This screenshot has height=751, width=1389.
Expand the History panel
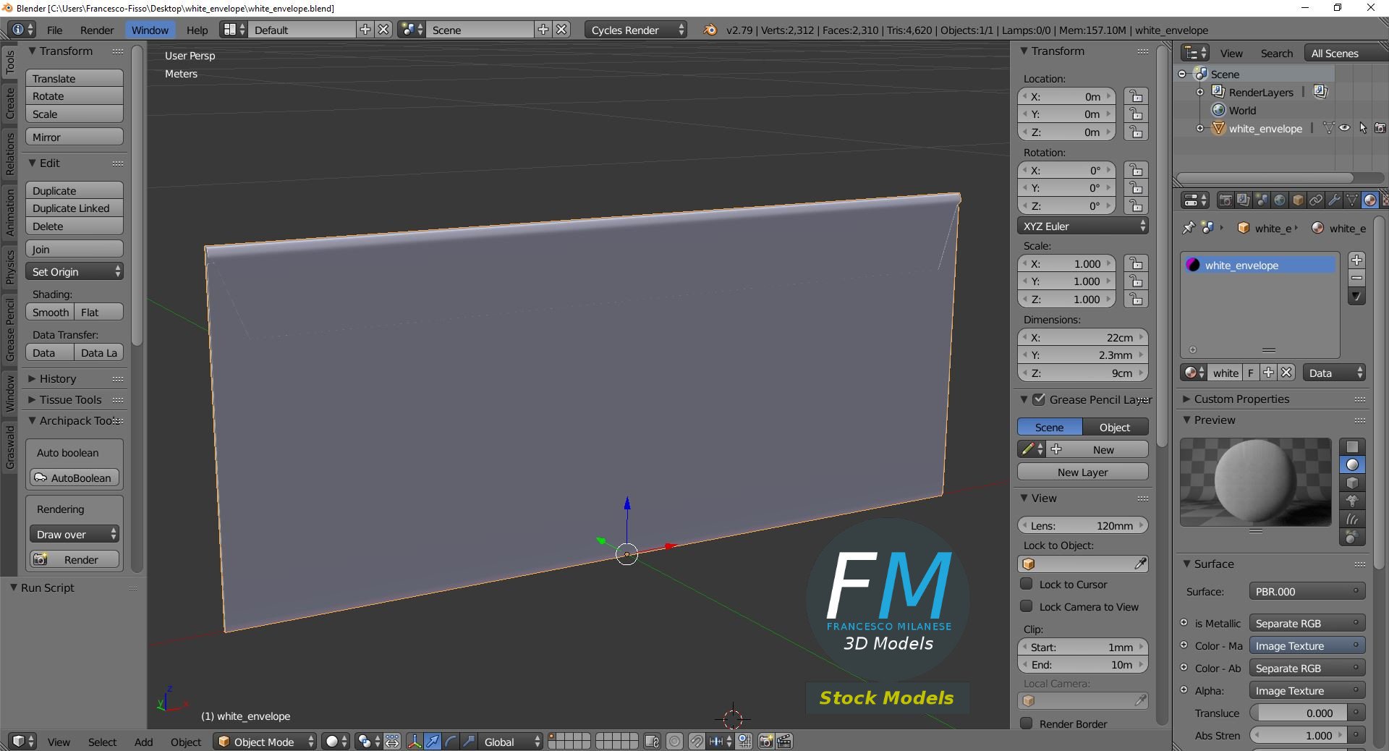click(x=58, y=378)
